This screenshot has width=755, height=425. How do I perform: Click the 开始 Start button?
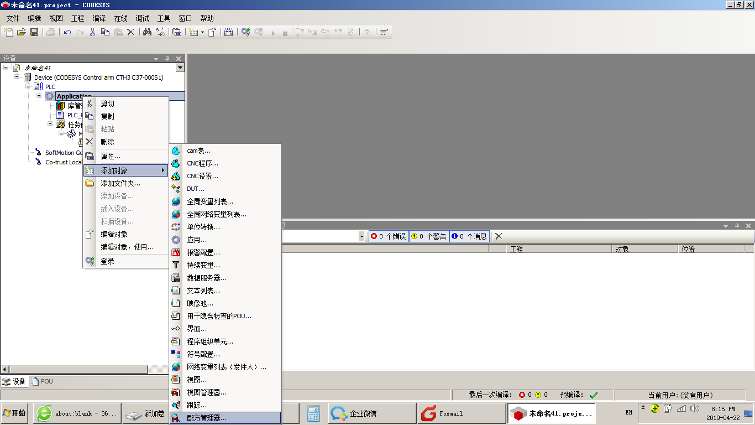point(15,413)
